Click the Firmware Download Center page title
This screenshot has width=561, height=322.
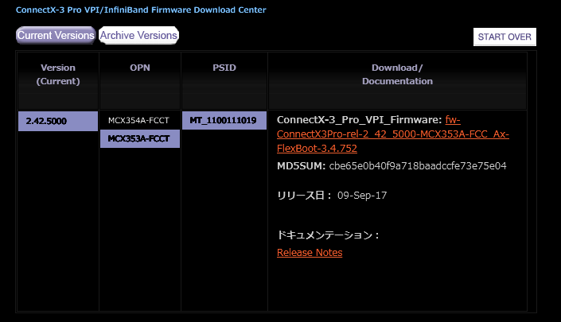(x=141, y=10)
